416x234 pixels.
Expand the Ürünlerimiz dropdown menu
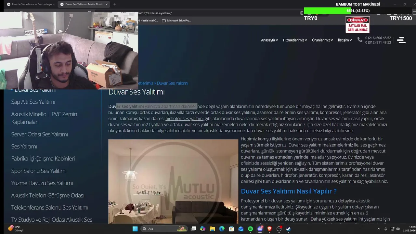pos(322,40)
